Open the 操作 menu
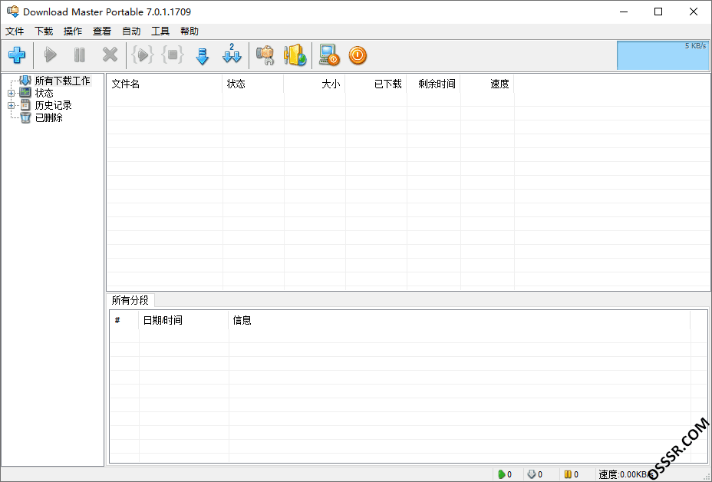Screen dimensions: 712x482 tap(73, 31)
